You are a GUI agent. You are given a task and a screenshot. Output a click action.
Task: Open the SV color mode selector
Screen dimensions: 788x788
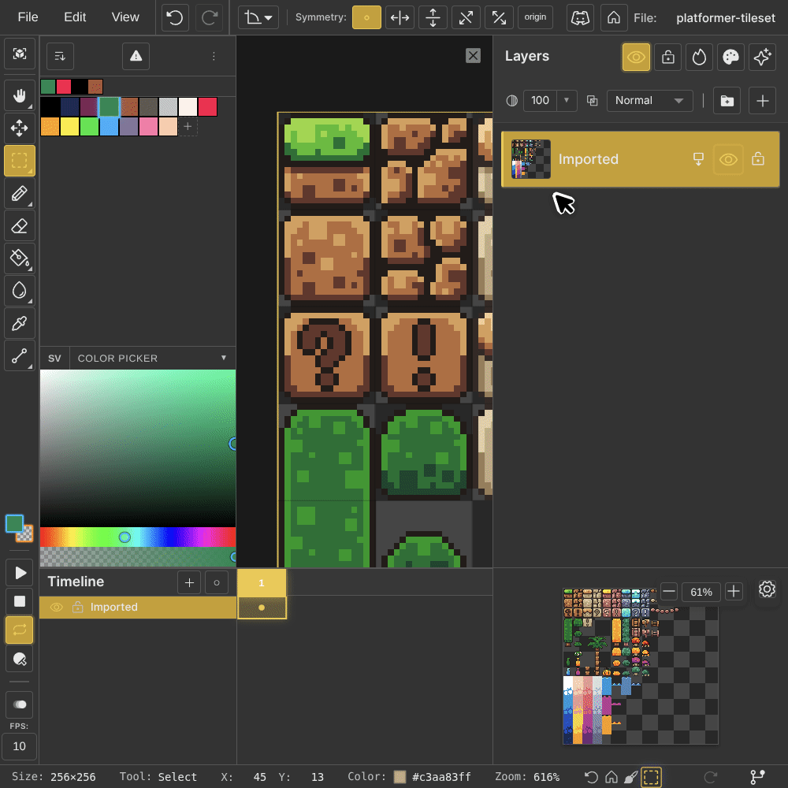coord(54,359)
